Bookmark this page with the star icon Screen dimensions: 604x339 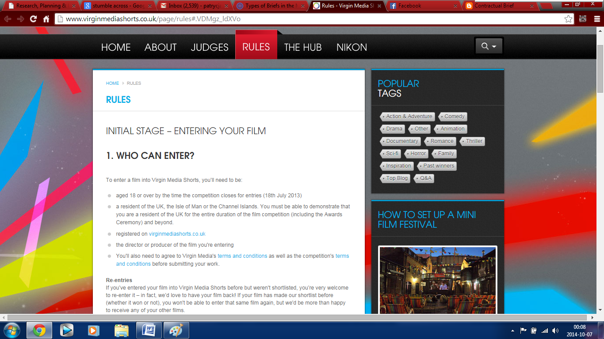pos(568,19)
